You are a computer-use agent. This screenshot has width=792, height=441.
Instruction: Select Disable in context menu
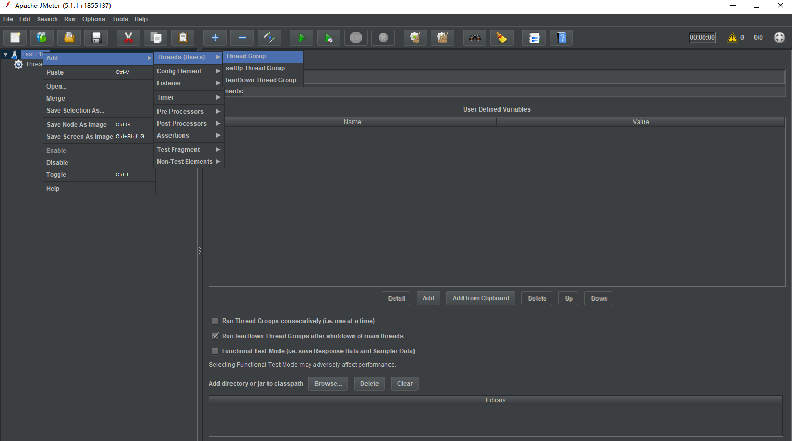point(99,163)
